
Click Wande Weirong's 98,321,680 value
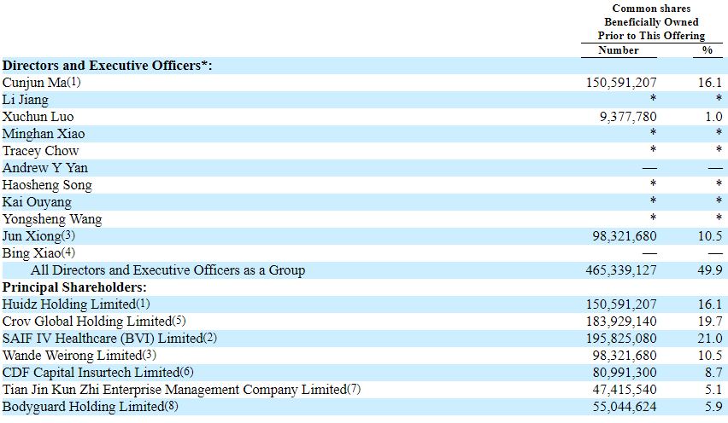point(625,356)
